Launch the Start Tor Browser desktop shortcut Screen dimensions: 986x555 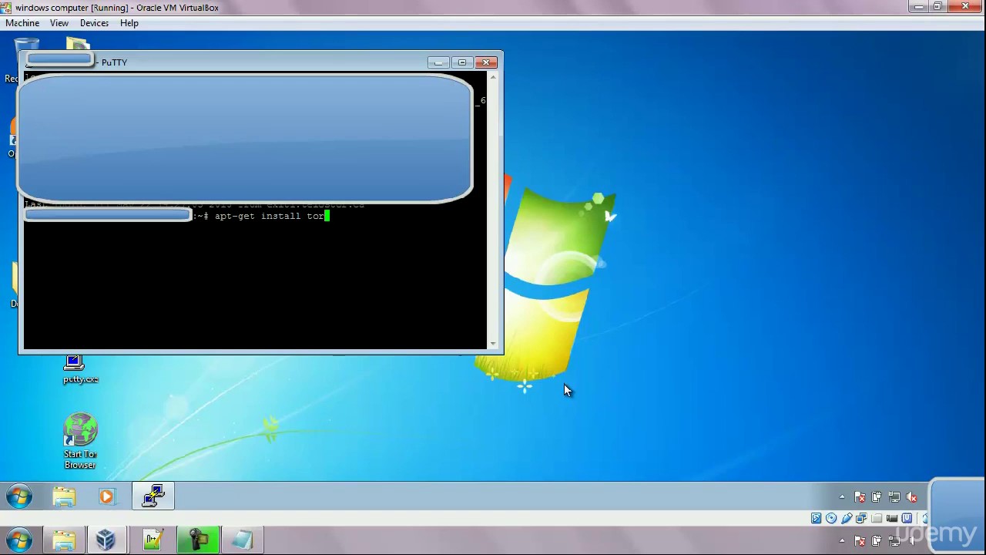[80, 442]
